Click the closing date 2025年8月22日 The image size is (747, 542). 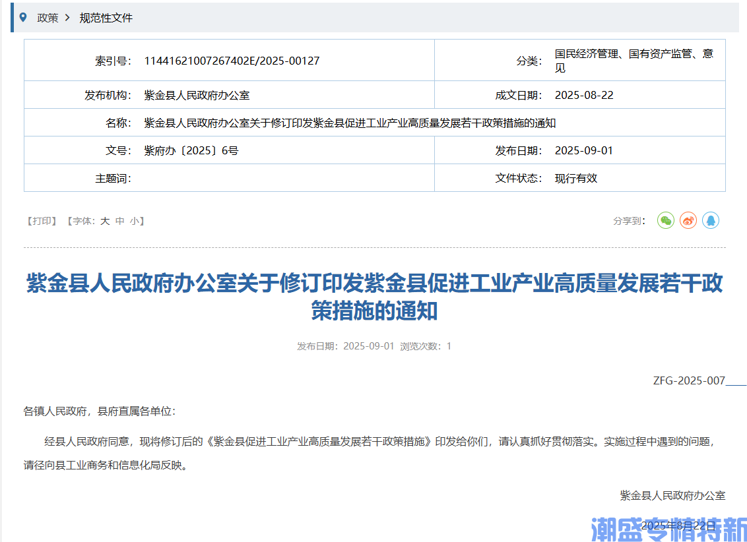pos(678,526)
